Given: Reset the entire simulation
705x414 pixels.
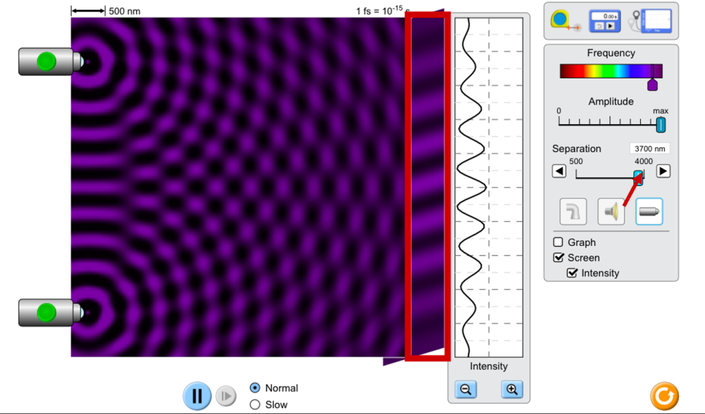Looking at the screenshot, I should 664,396.
